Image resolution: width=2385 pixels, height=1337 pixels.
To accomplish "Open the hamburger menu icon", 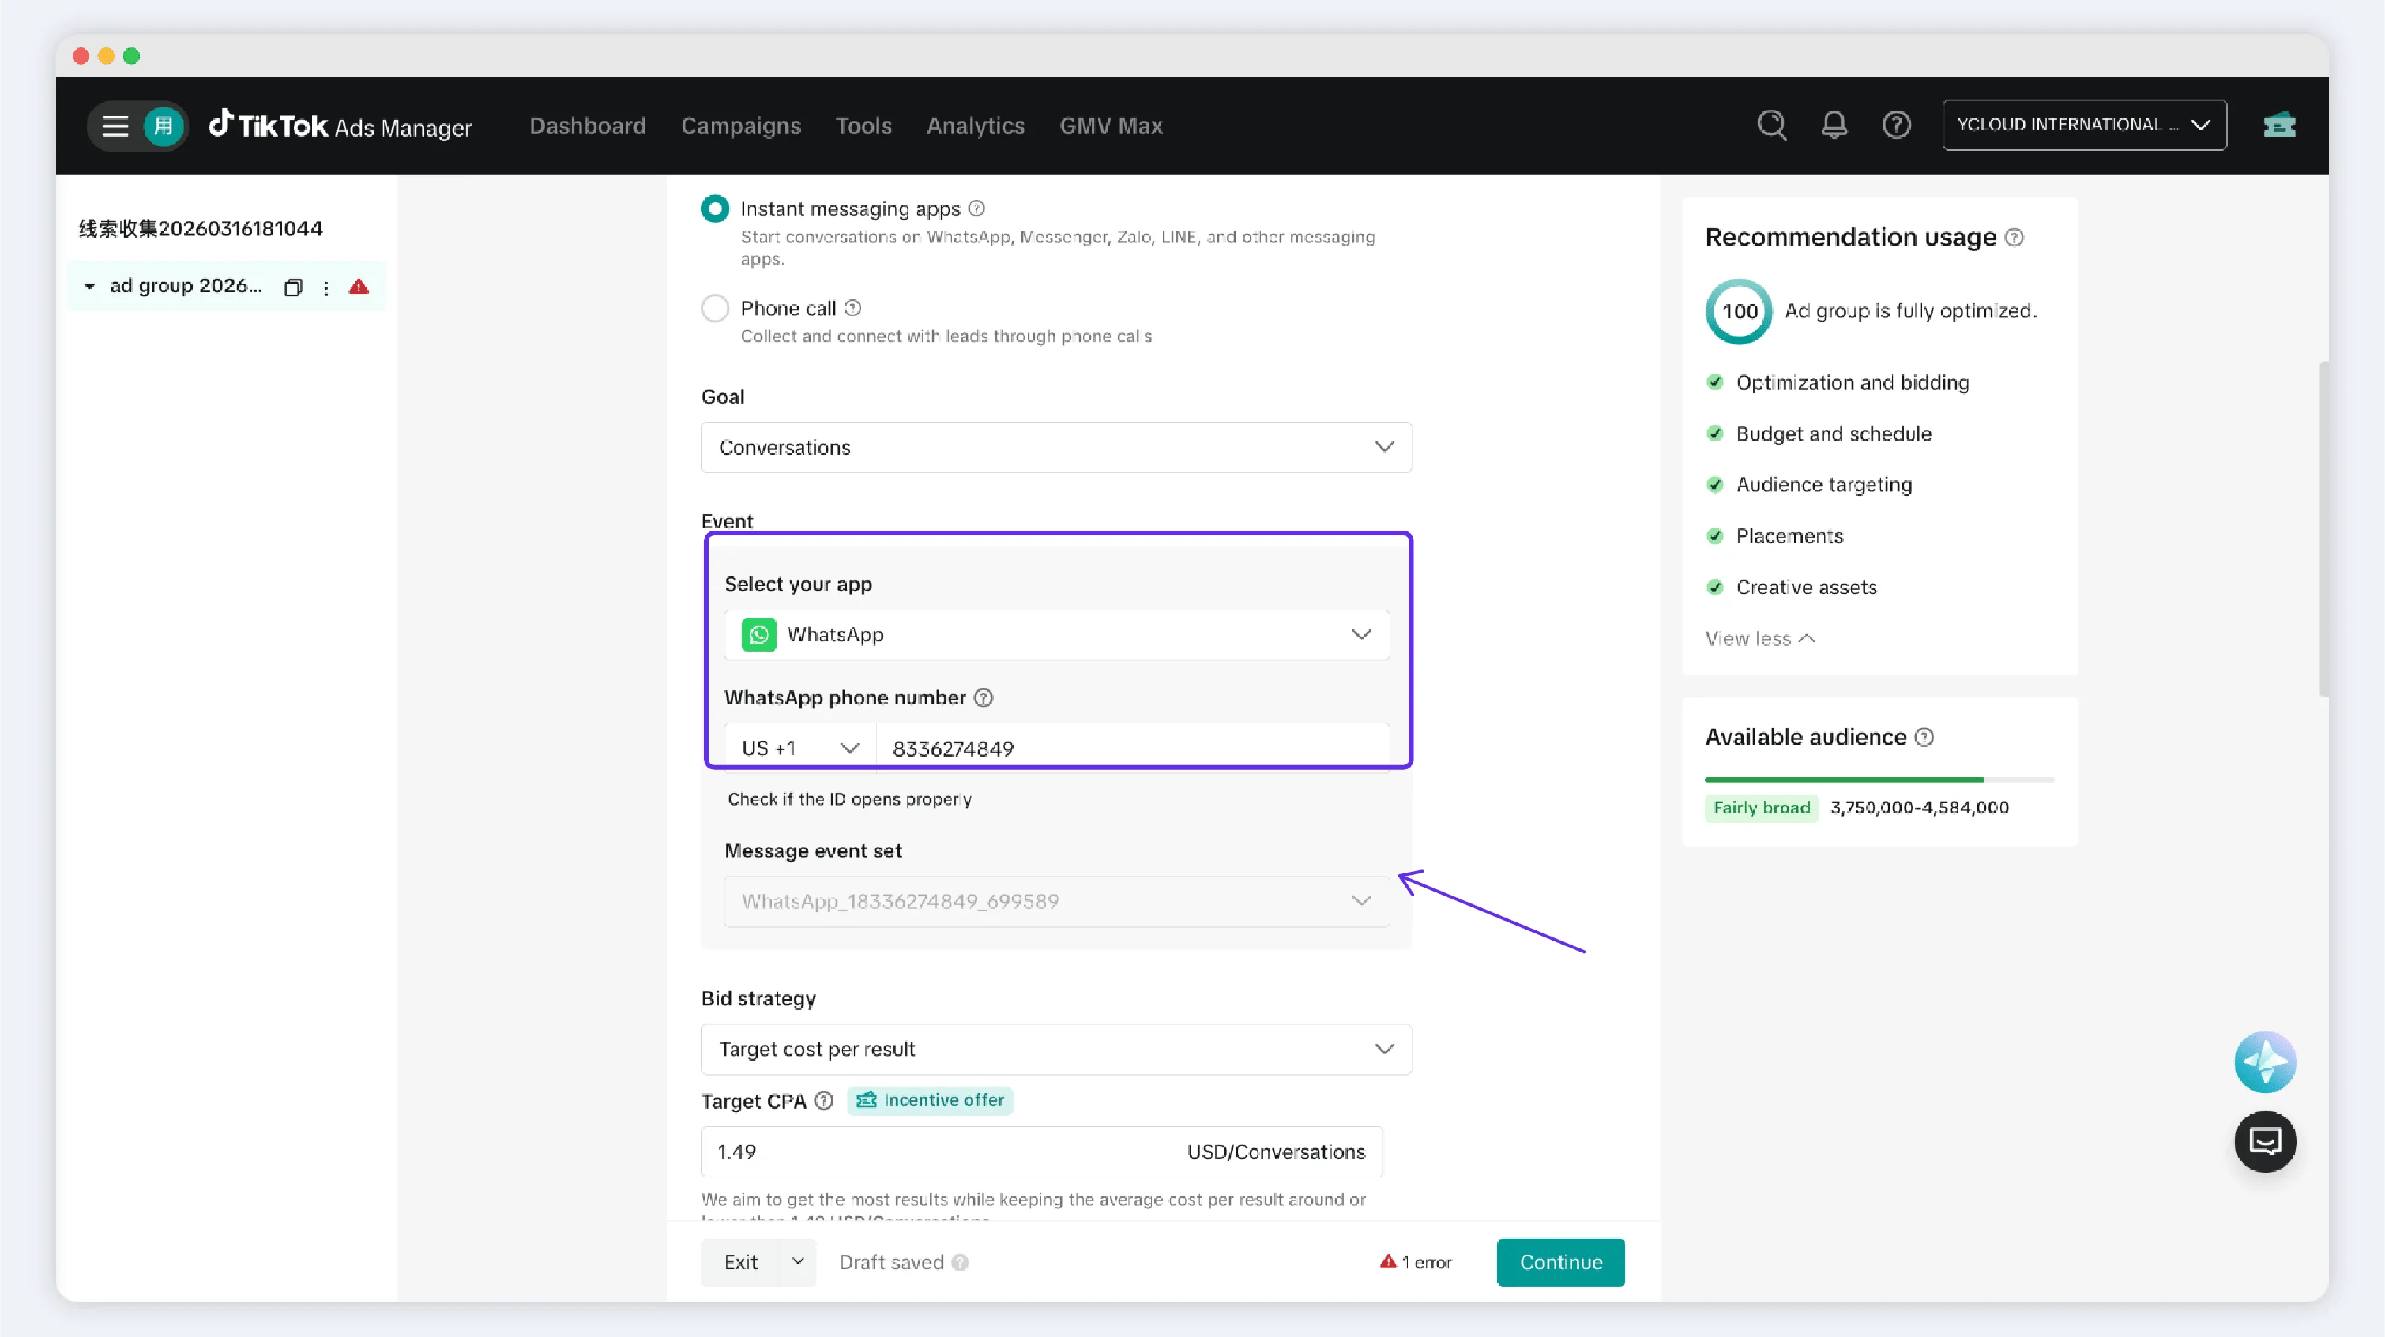I will point(115,126).
